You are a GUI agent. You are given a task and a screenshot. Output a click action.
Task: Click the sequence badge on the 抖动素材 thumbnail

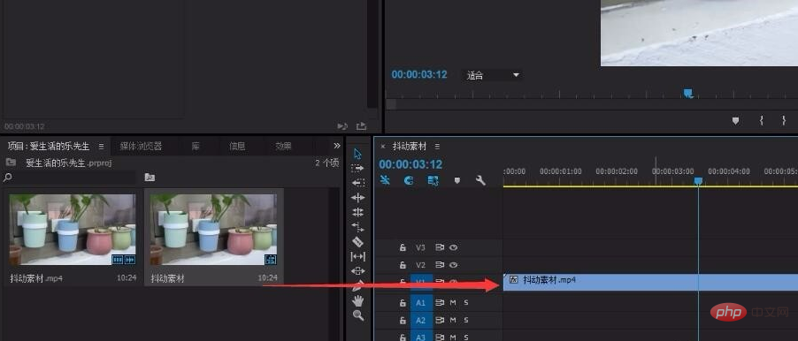click(271, 260)
